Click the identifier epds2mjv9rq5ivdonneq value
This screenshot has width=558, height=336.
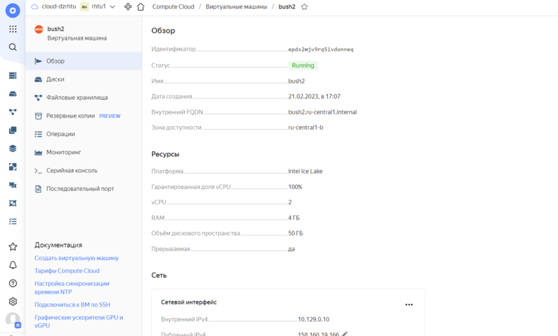(x=321, y=49)
